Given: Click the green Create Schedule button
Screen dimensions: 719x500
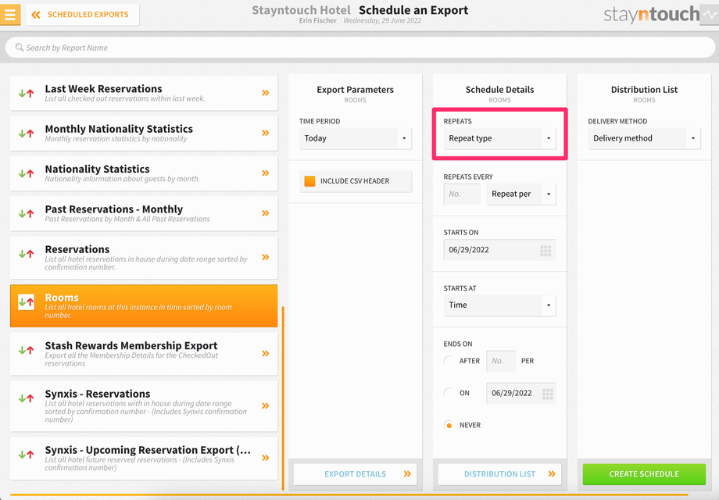Looking at the screenshot, I should pyautogui.click(x=644, y=474).
